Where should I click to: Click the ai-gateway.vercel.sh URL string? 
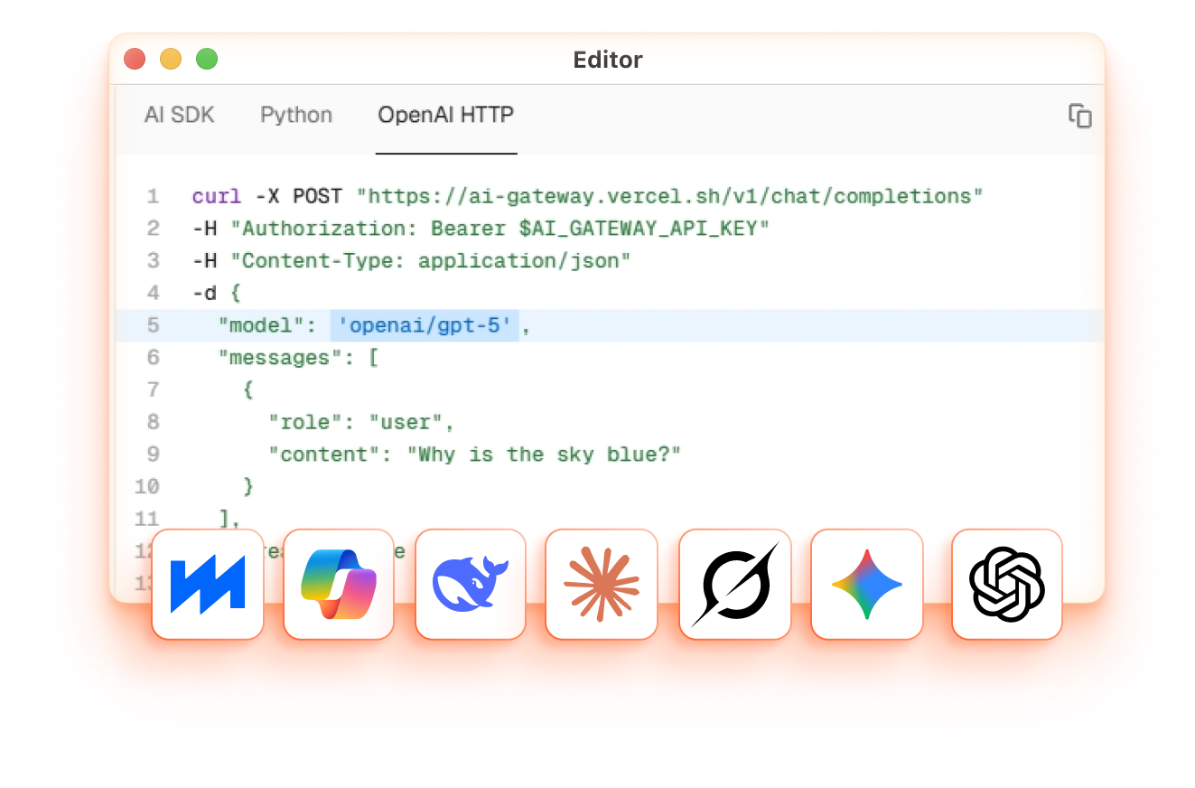(x=669, y=196)
